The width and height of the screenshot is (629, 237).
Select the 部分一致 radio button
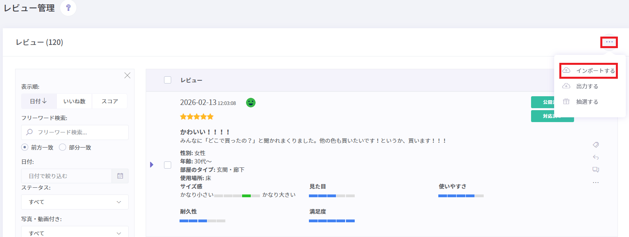click(x=63, y=148)
